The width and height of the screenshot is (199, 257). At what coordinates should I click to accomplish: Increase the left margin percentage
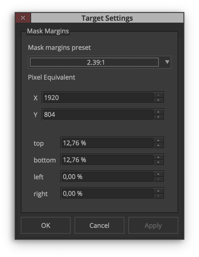[x=158, y=174]
